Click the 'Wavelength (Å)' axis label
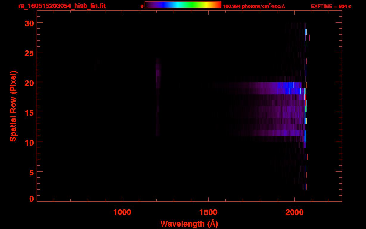366x229 pixels. pyautogui.click(x=189, y=224)
